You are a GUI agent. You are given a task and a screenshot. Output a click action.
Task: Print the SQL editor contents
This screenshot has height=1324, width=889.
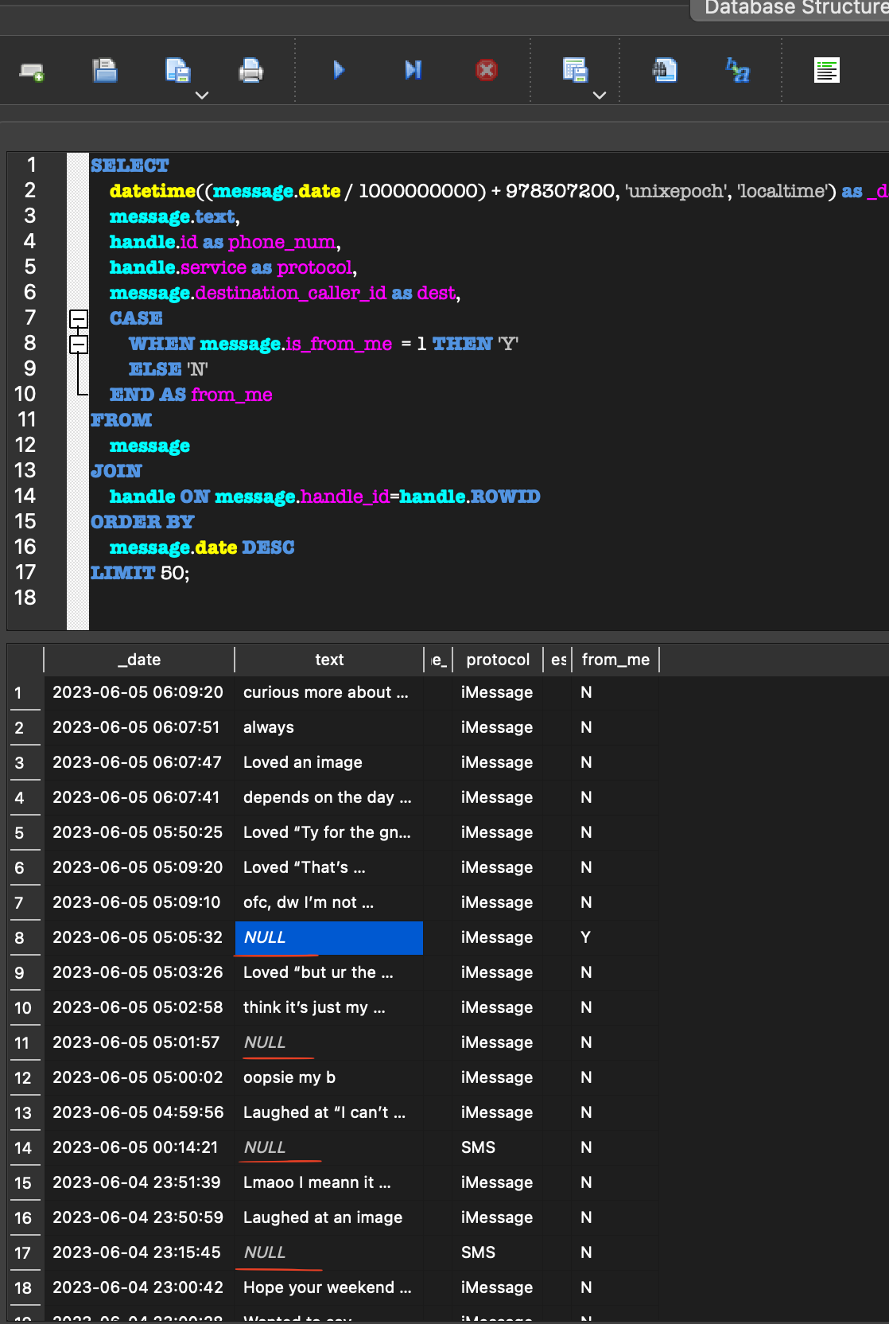pos(250,72)
